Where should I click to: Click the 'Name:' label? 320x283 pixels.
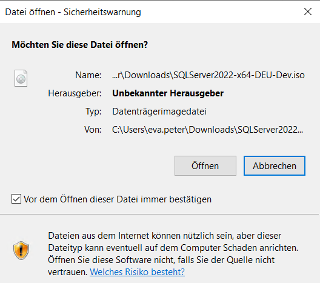point(88,75)
